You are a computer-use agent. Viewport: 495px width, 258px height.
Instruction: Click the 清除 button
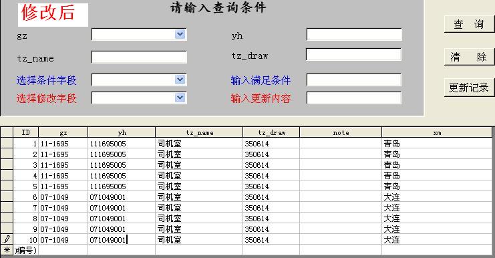pos(469,57)
